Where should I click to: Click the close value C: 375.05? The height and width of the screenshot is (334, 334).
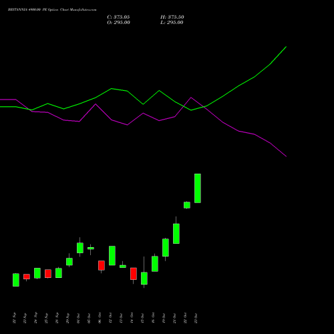[118, 17]
